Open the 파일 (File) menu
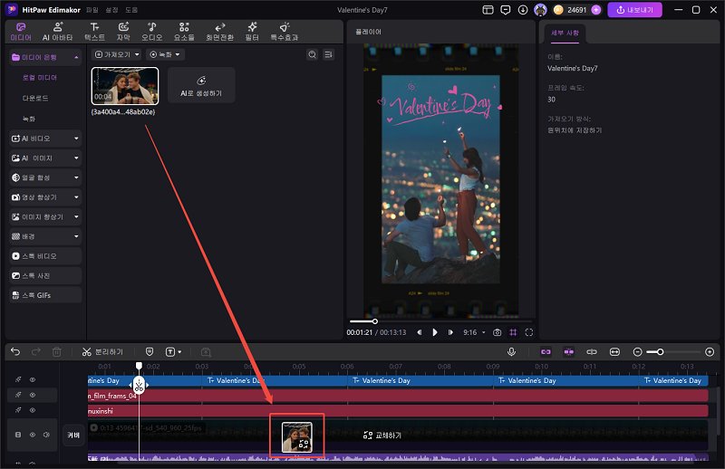 pyautogui.click(x=92, y=10)
